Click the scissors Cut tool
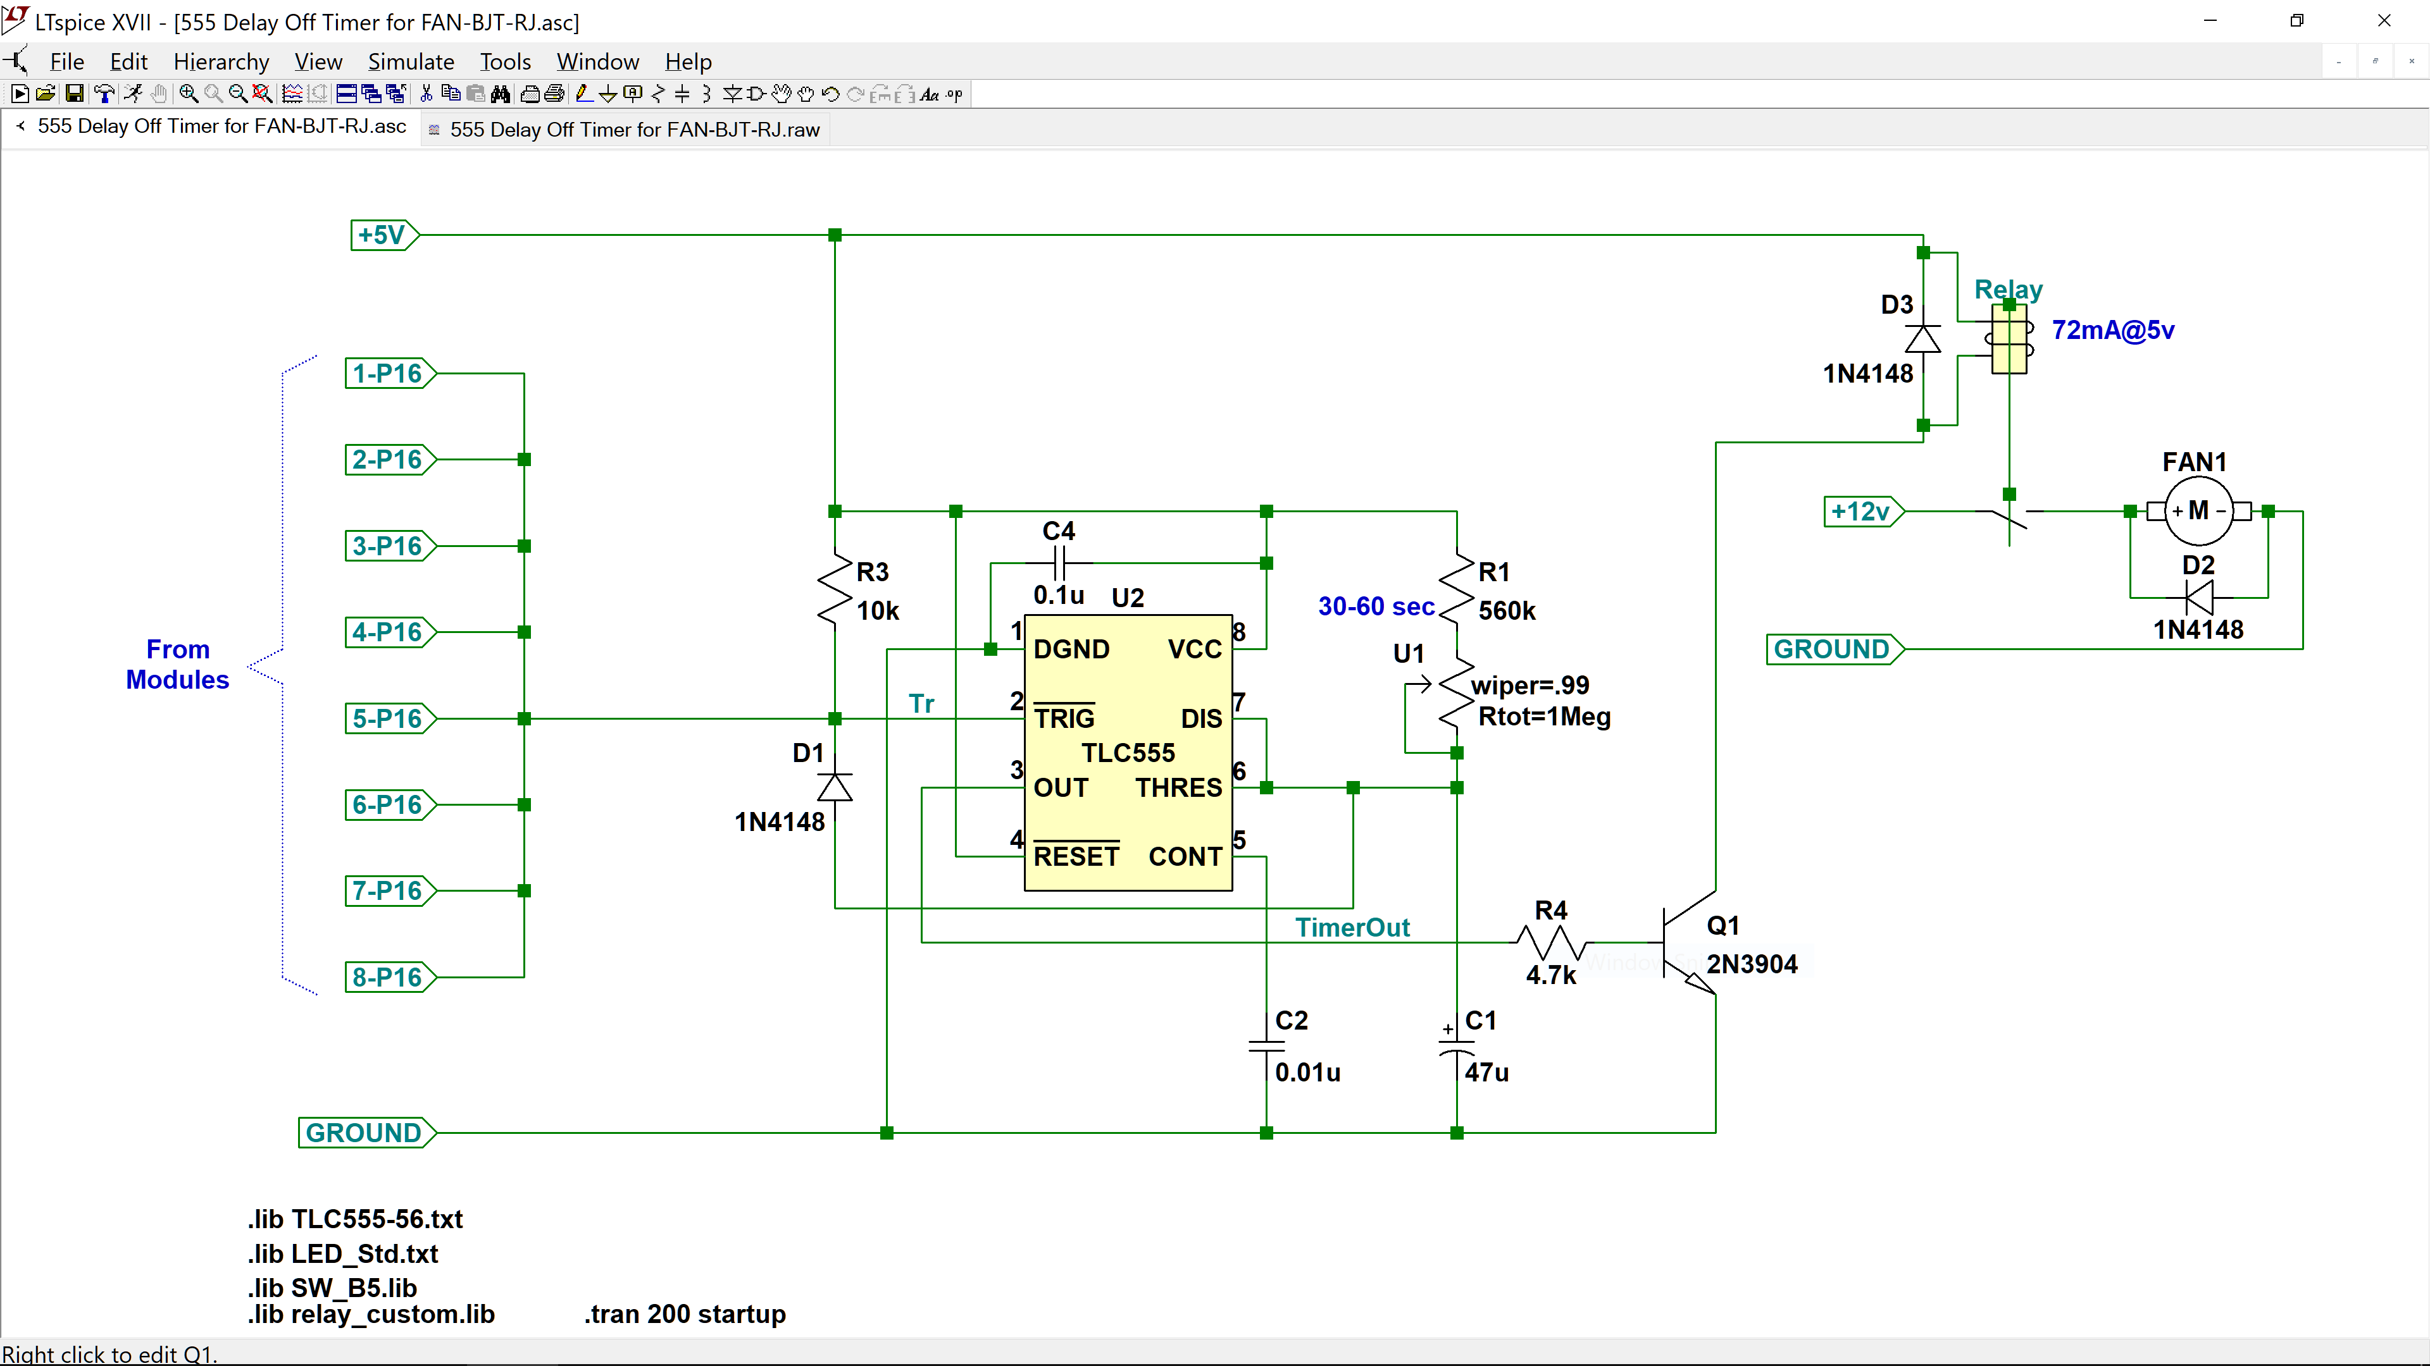Screen dimensions: 2430x1366 (427, 94)
